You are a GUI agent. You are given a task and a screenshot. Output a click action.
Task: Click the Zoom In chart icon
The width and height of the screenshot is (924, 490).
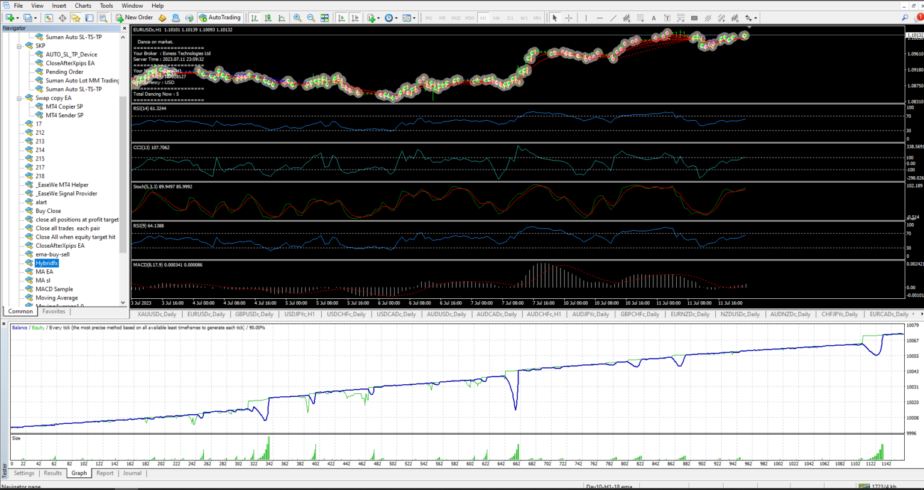[x=297, y=17]
